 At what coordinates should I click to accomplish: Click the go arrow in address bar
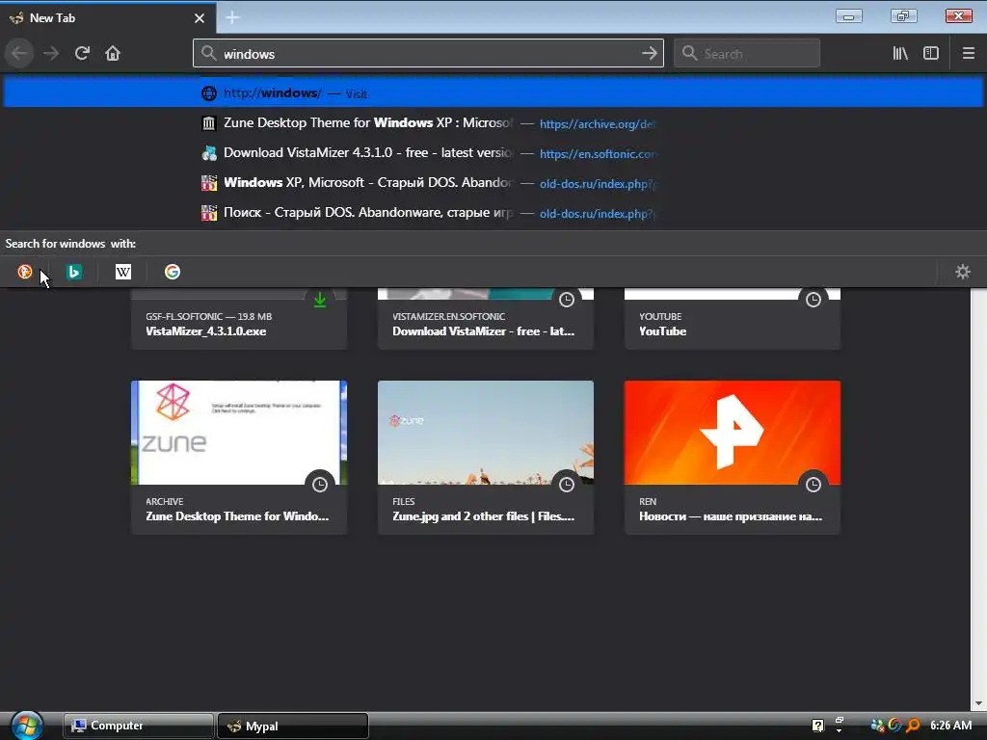[x=649, y=54]
